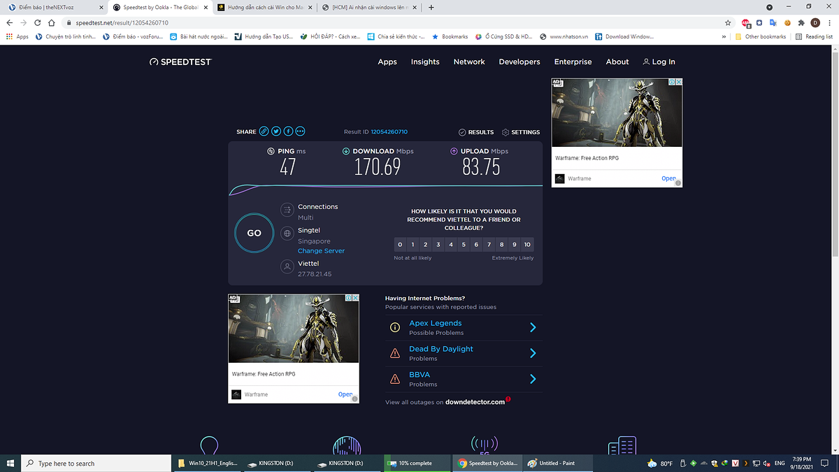
Task: Open Chrome profile avatar D
Action: point(815,22)
